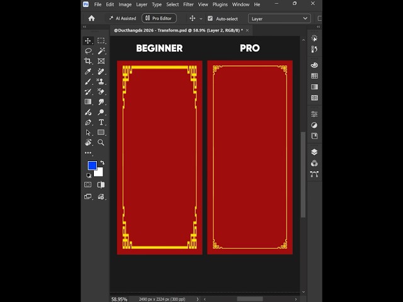Open the Discover lightbulb panel icon
Screen dimensions: 403x302
click(x=314, y=38)
